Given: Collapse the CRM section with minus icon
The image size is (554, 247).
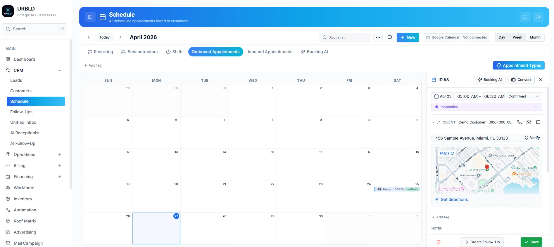Looking at the screenshot, I should click(60, 70).
